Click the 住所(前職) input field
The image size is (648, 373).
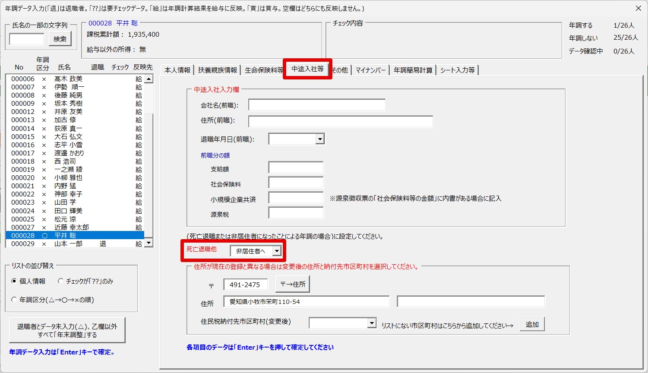pos(341,121)
